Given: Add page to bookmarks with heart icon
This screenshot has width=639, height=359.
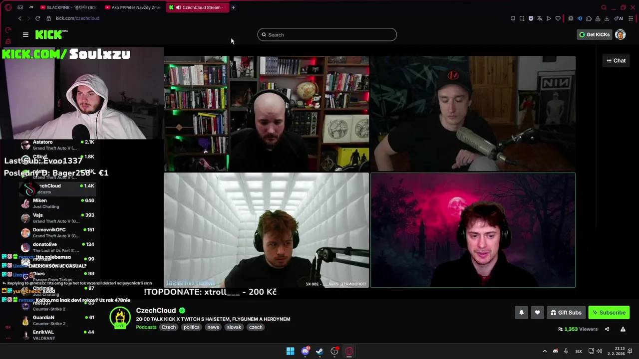Looking at the screenshot, I should tap(558, 18).
